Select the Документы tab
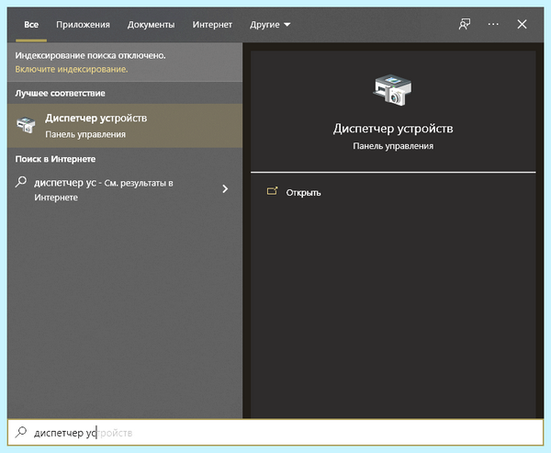 (x=151, y=25)
